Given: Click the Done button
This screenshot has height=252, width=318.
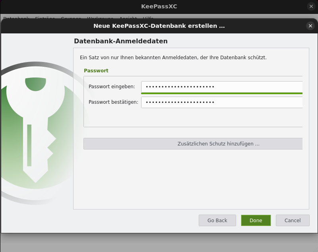Looking at the screenshot, I should (x=256, y=220).
